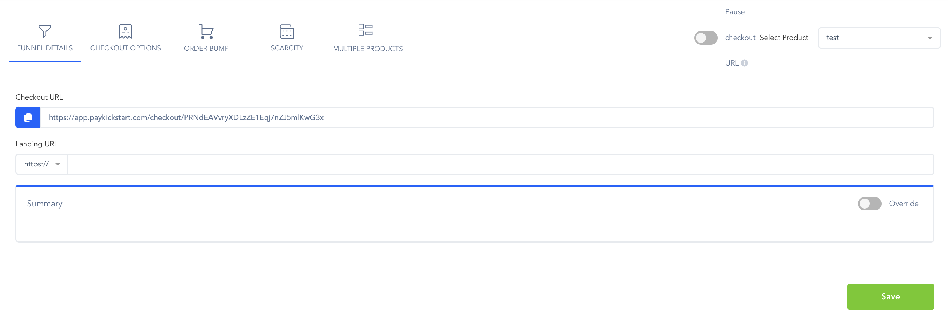
Task: Copy the checkout URL with the clipboard icon
Action: 28,117
